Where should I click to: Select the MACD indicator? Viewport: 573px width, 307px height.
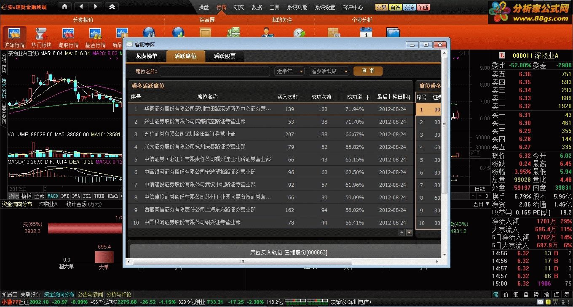point(53,196)
